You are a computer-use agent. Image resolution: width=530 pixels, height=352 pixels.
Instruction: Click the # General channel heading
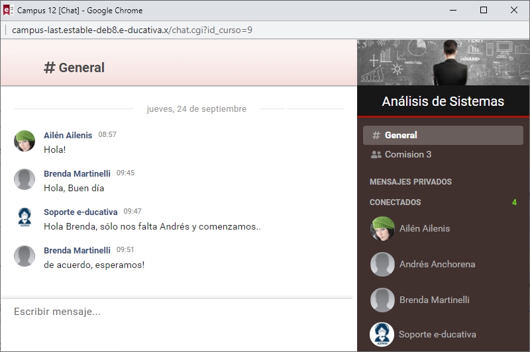click(x=74, y=67)
